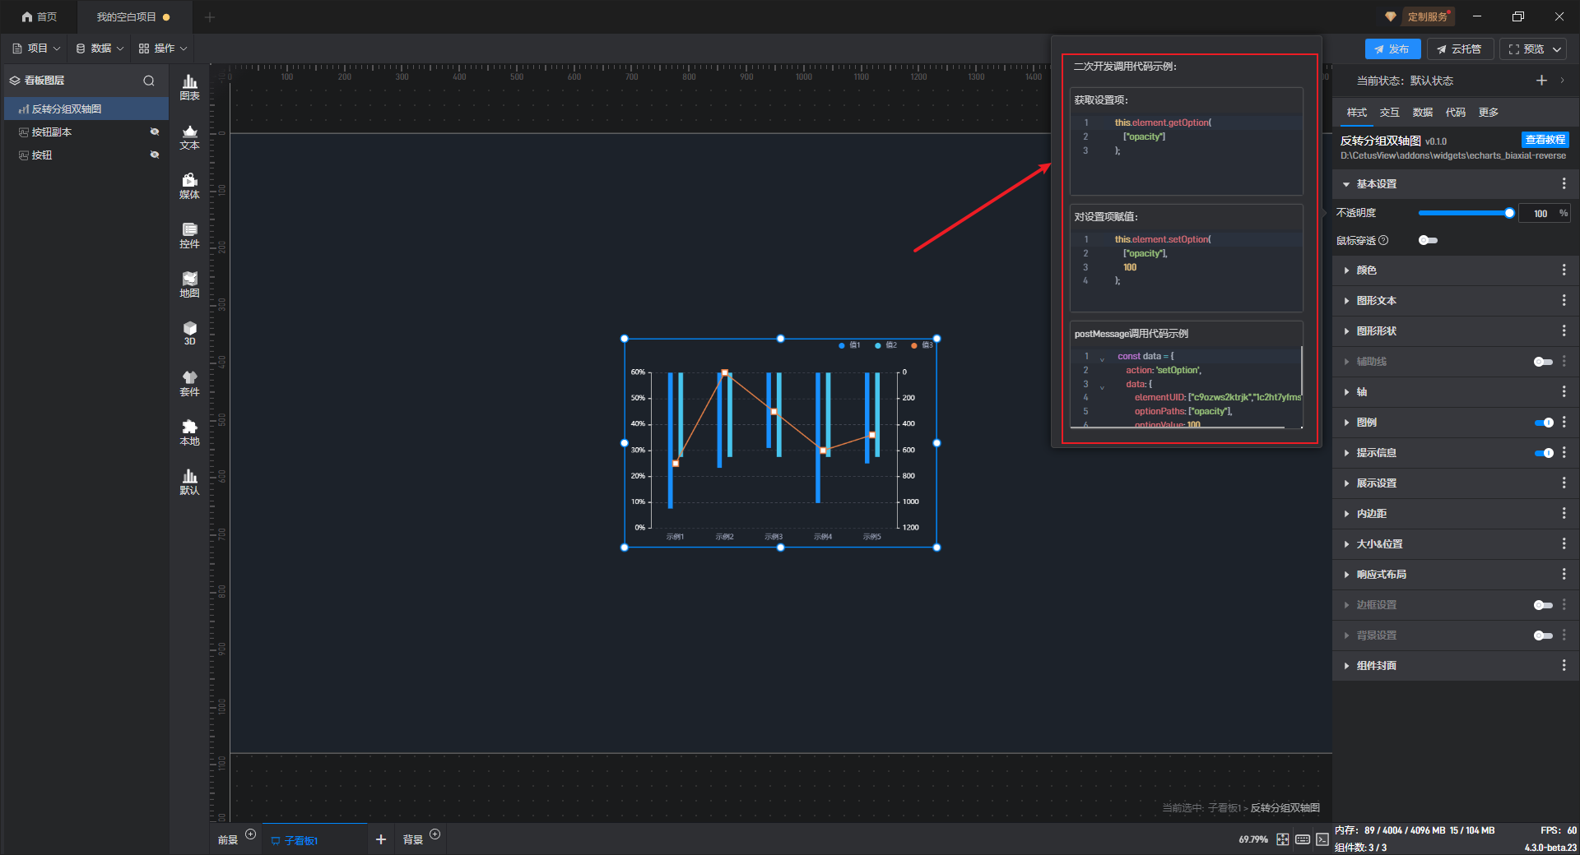The height and width of the screenshot is (855, 1580).
Task: Toggle the 鼠标穿透 switch
Action: click(1428, 240)
